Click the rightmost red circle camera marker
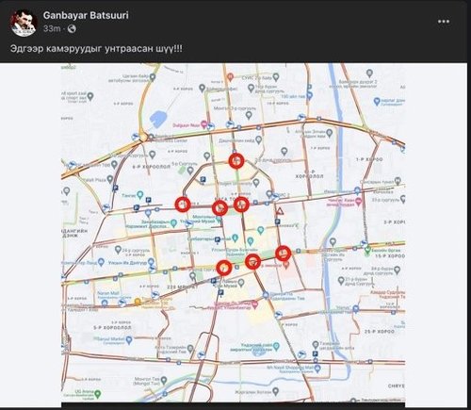 (x=284, y=254)
